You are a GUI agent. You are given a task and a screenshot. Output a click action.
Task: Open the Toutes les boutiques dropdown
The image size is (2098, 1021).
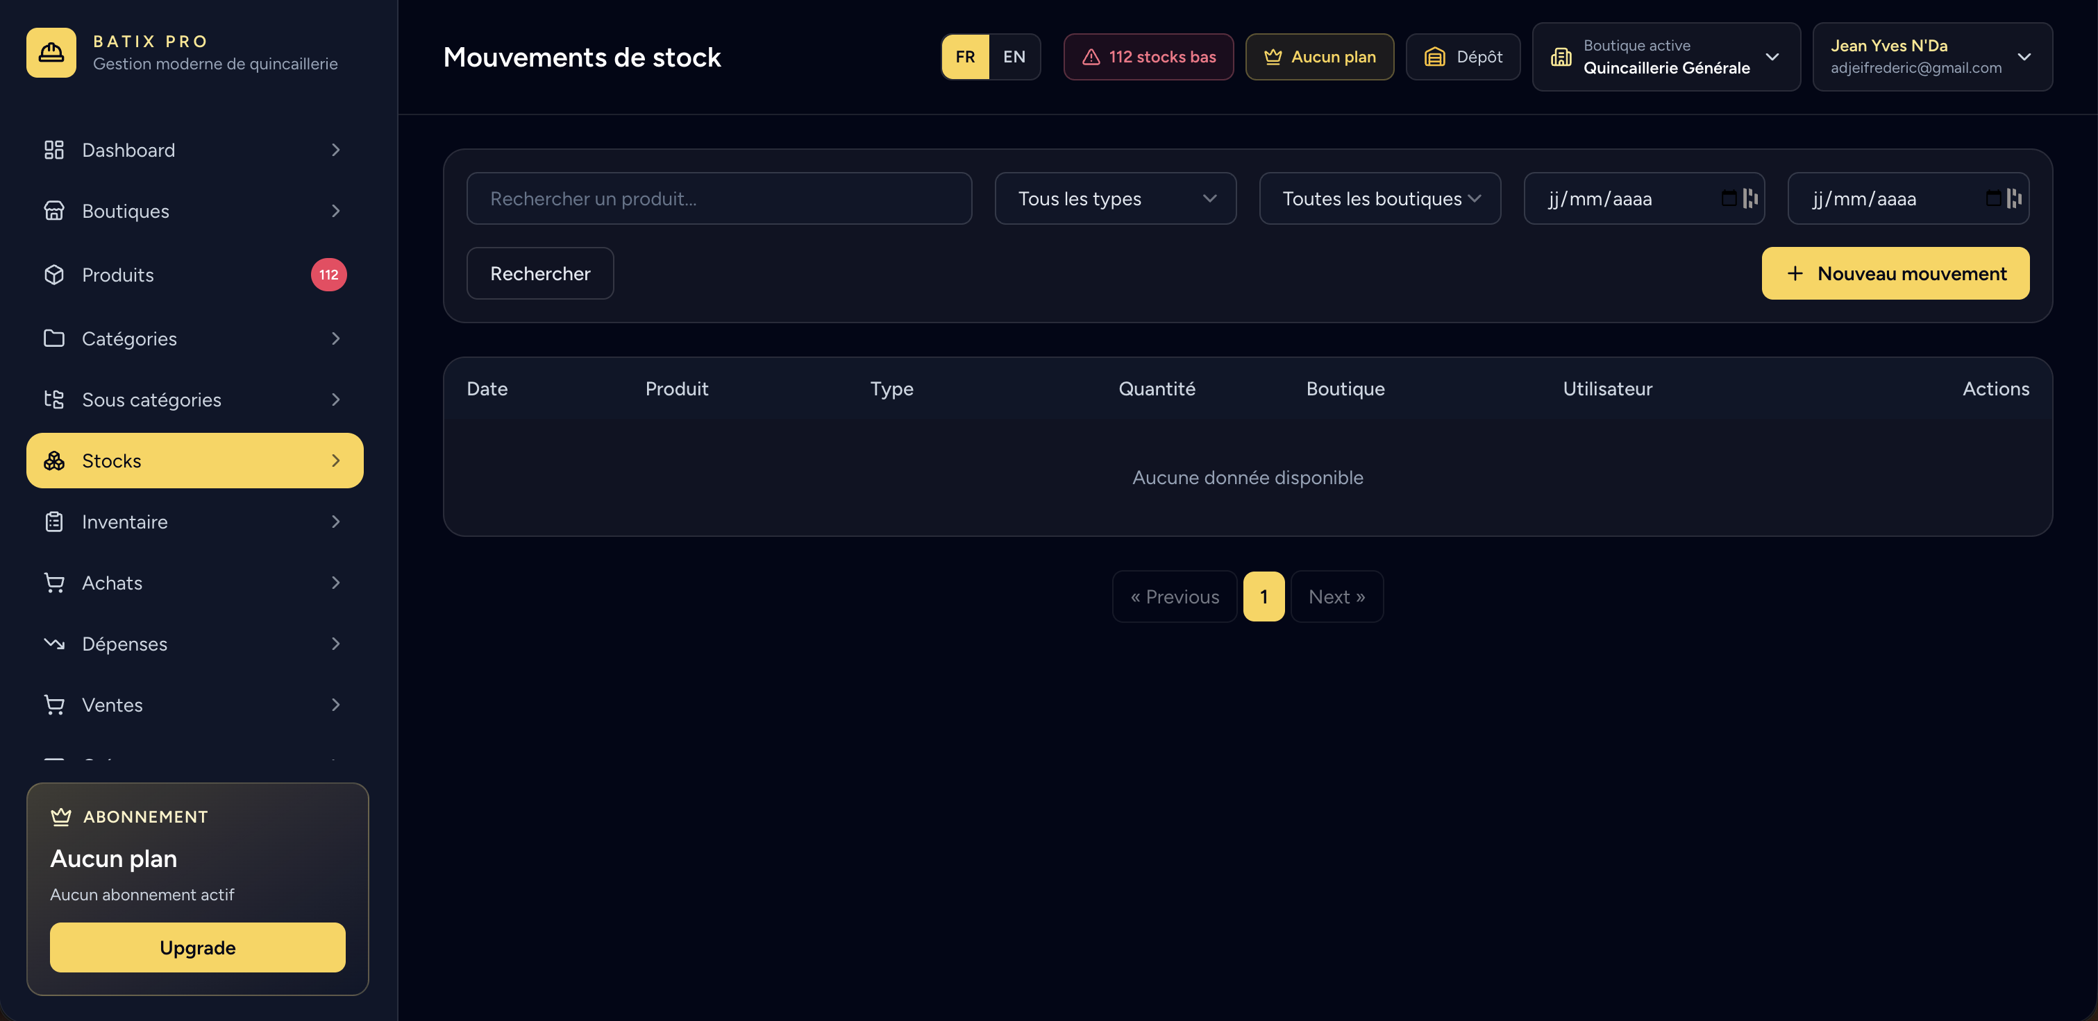click(x=1379, y=198)
